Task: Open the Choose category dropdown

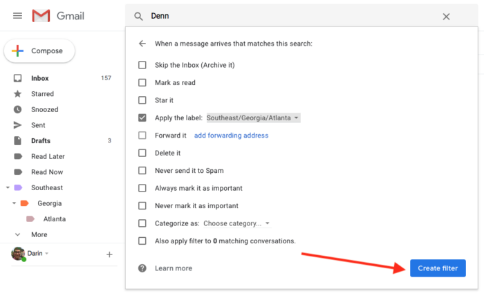Action: 236,223
